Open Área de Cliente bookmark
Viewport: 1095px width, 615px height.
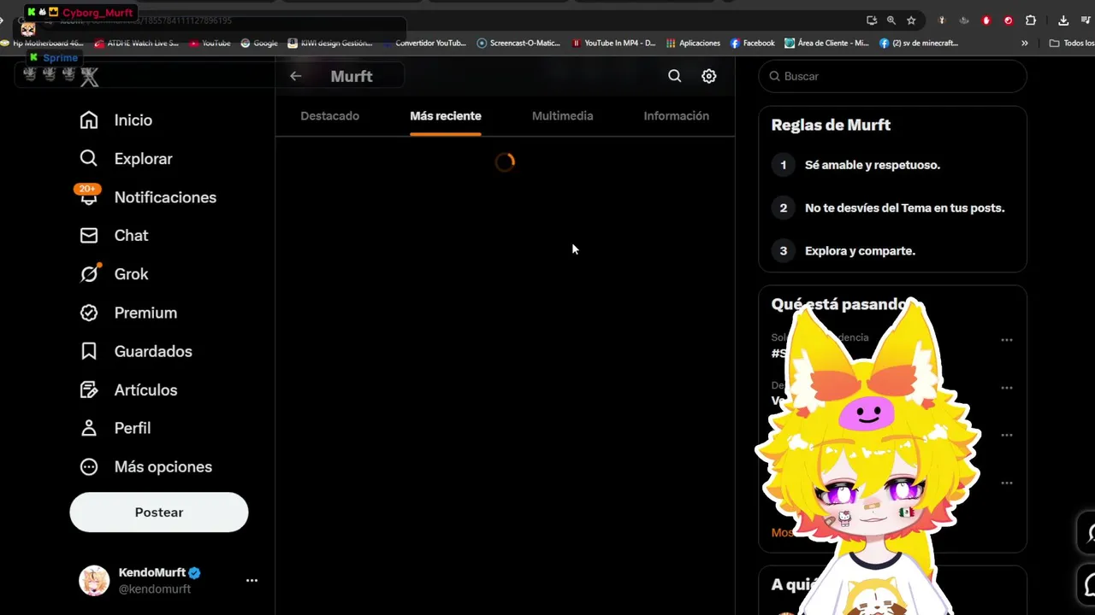click(826, 43)
